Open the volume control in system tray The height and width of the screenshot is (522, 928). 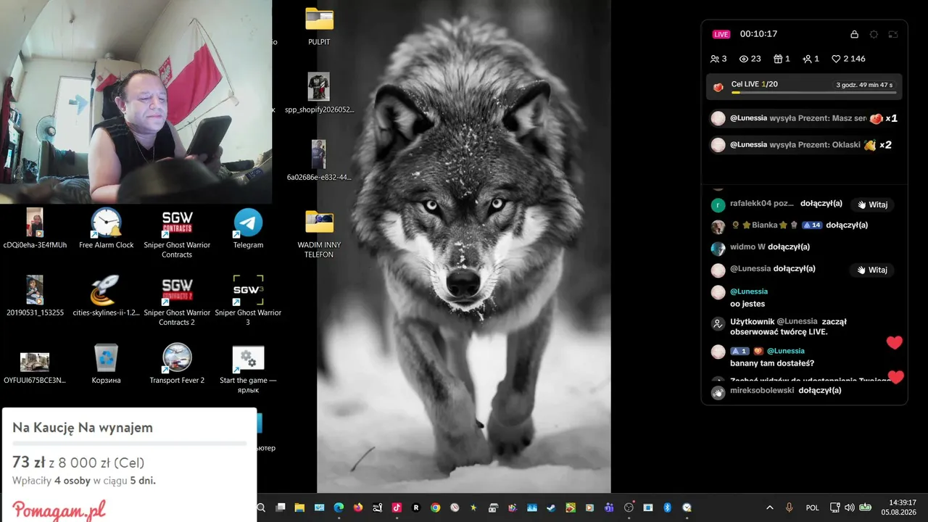point(849,507)
